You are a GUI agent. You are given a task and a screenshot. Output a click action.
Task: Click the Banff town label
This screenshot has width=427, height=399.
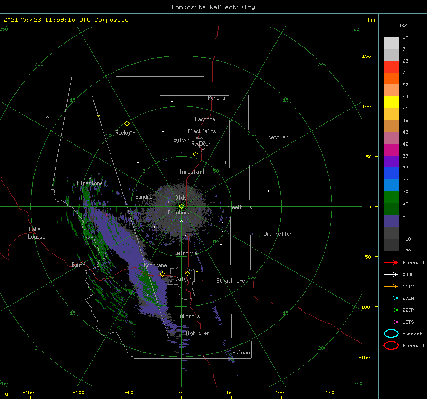point(78,264)
